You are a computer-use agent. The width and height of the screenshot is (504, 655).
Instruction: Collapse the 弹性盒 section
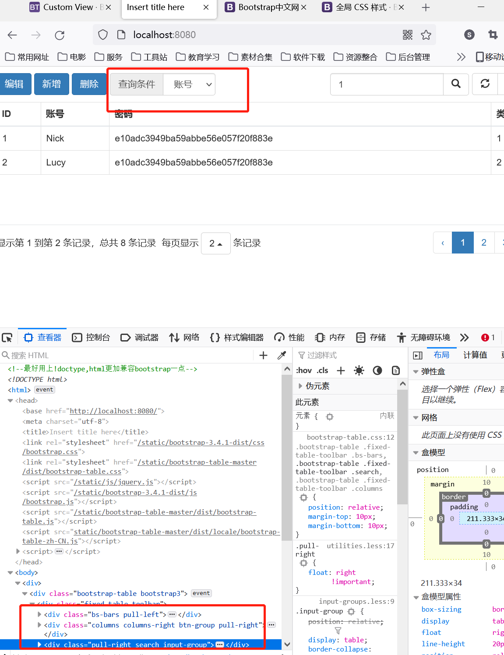point(416,372)
